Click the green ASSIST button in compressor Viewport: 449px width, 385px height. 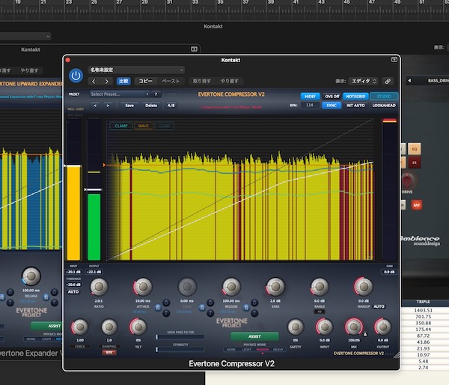[254, 336]
